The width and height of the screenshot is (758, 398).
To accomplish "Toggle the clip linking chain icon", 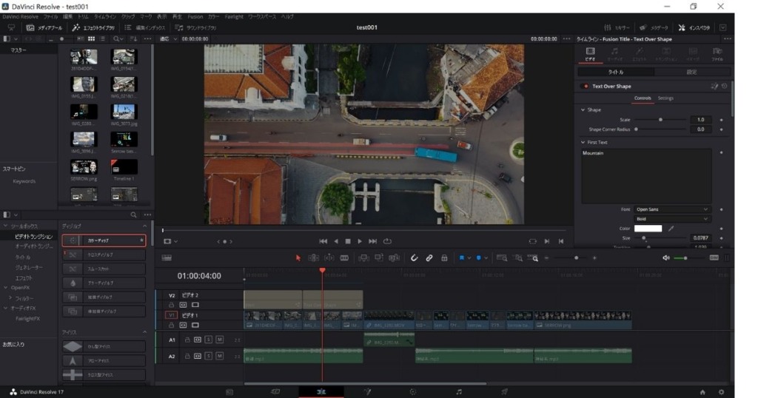I will 429,257.
